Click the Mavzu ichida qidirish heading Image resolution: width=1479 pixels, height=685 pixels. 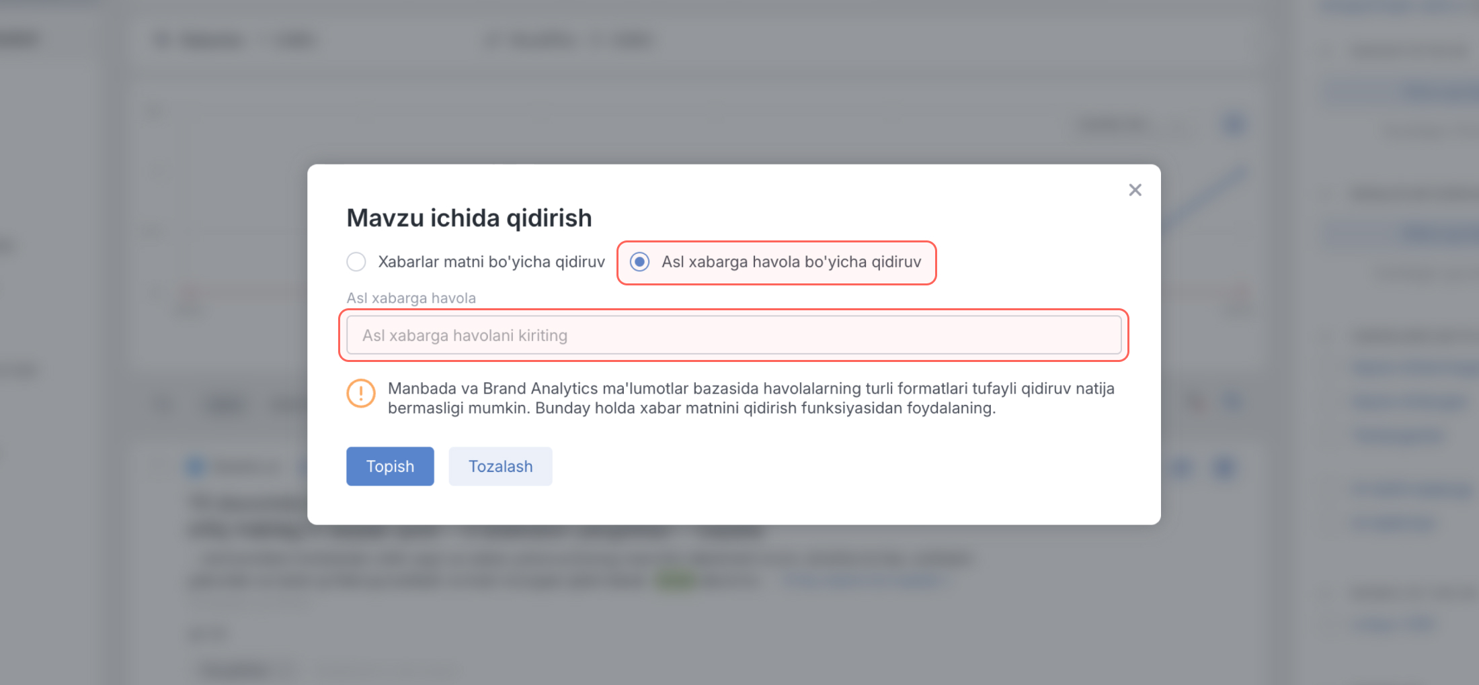(469, 218)
